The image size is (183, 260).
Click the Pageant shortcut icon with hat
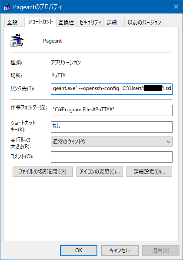(17, 40)
